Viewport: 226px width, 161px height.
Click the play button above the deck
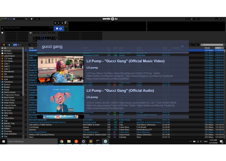pos(59,23)
